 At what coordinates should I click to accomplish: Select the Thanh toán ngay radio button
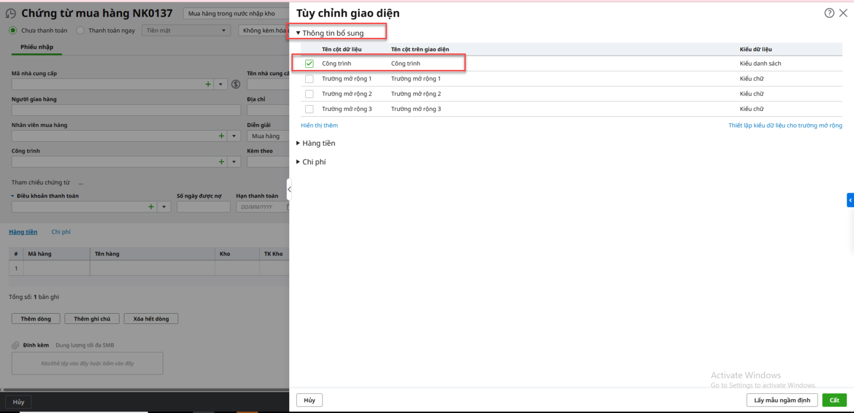pos(81,30)
